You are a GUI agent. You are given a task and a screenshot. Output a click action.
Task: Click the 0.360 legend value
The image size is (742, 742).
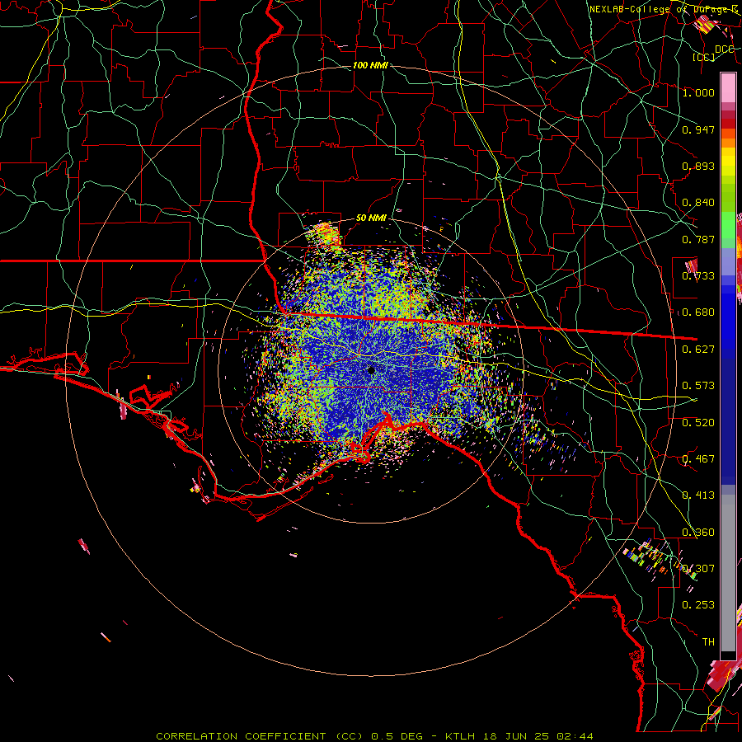point(698,533)
